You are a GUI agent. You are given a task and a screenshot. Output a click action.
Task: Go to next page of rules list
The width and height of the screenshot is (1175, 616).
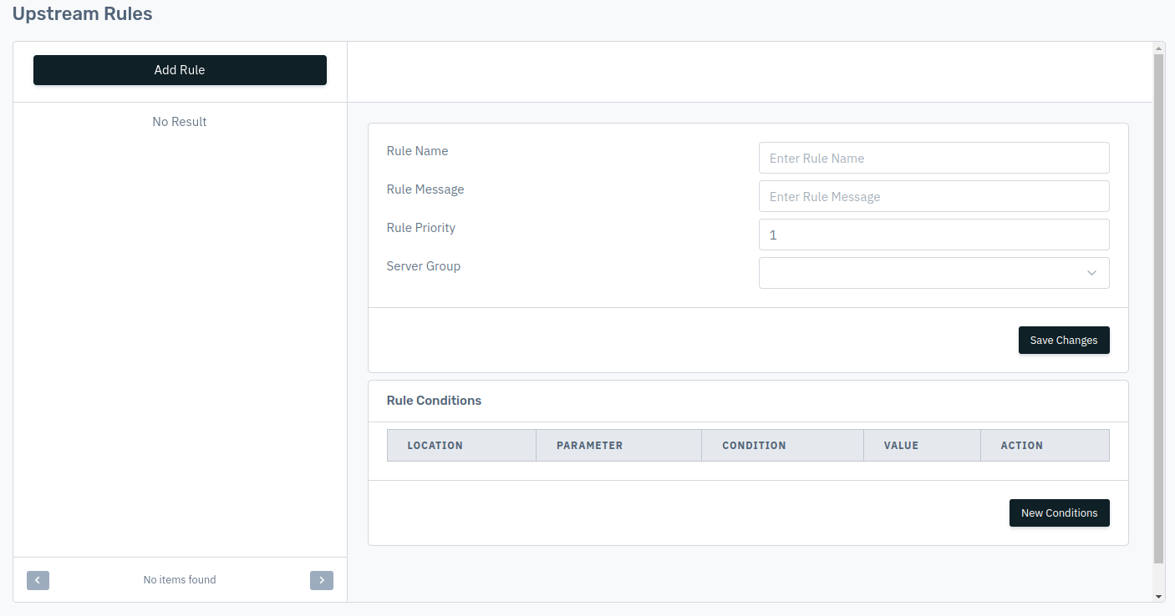322,580
